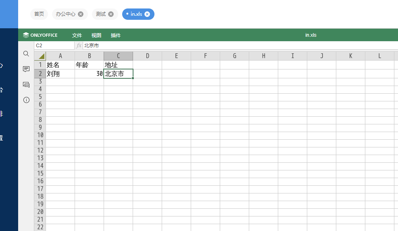Viewport: 398px width, 231px height.
Task: Switch to the 办公中心 tab
Action: pos(66,14)
